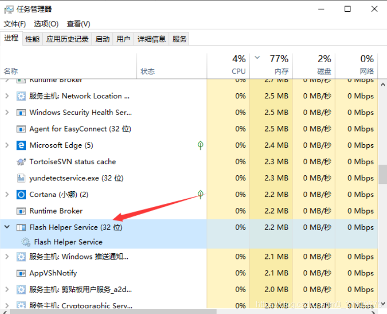Click the 2.0 MB memory value for 剪贴板用户服务
Viewport: 387px width, 314px height.
click(276, 290)
